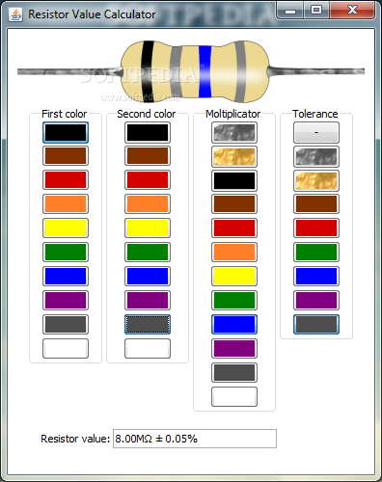Choose white as Second color

pyautogui.click(x=148, y=349)
